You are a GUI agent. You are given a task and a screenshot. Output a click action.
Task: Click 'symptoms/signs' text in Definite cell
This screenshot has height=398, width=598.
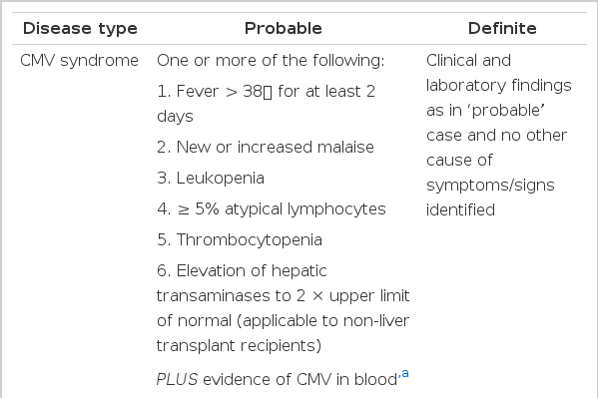[x=490, y=186]
